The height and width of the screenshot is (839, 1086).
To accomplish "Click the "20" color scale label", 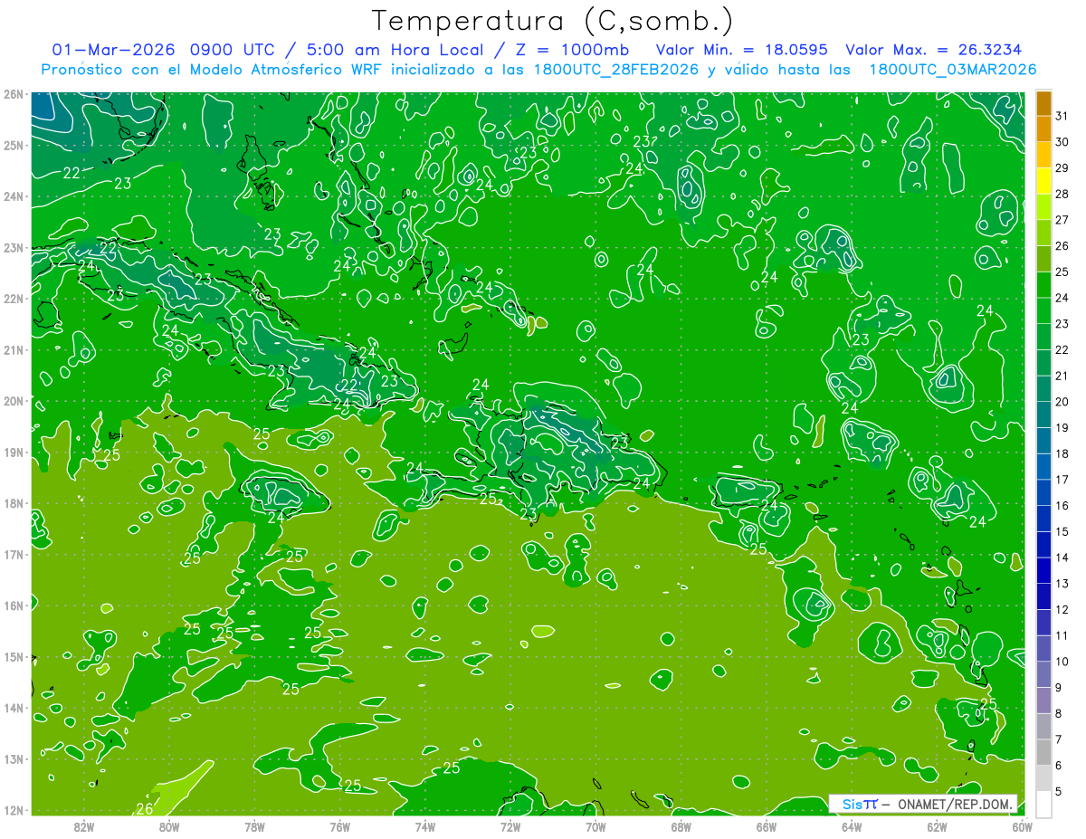I will pyautogui.click(x=1062, y=402).
